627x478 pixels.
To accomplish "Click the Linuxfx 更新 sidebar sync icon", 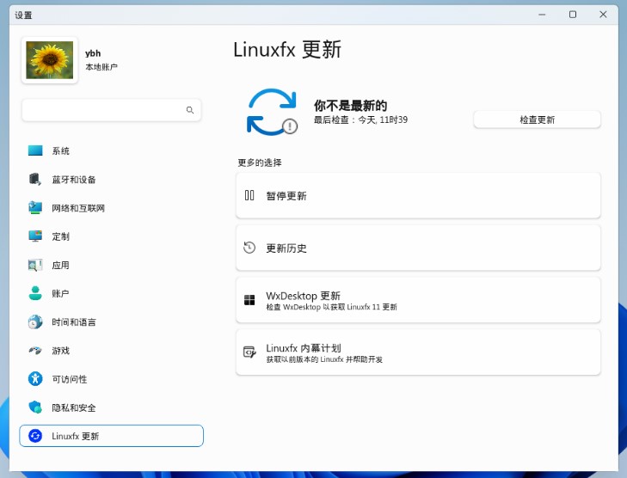I will [35, 436].
